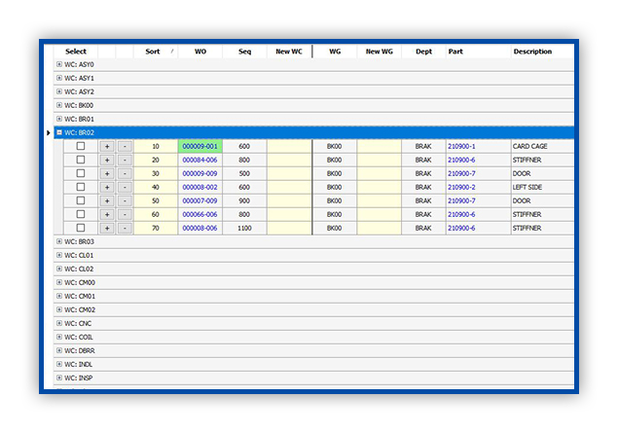Collapse the WC: BR02 group

59,132
